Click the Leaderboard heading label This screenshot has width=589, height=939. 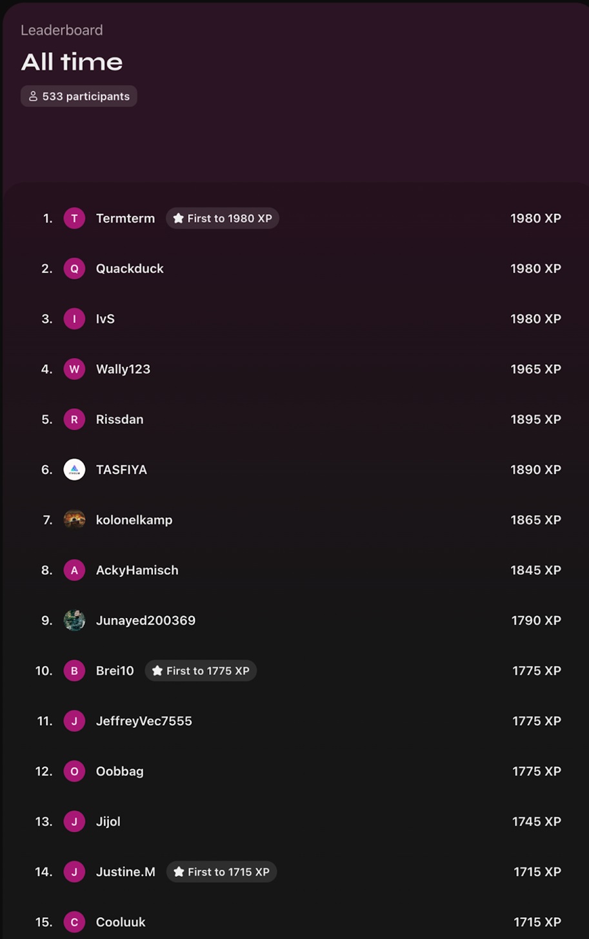62,30
